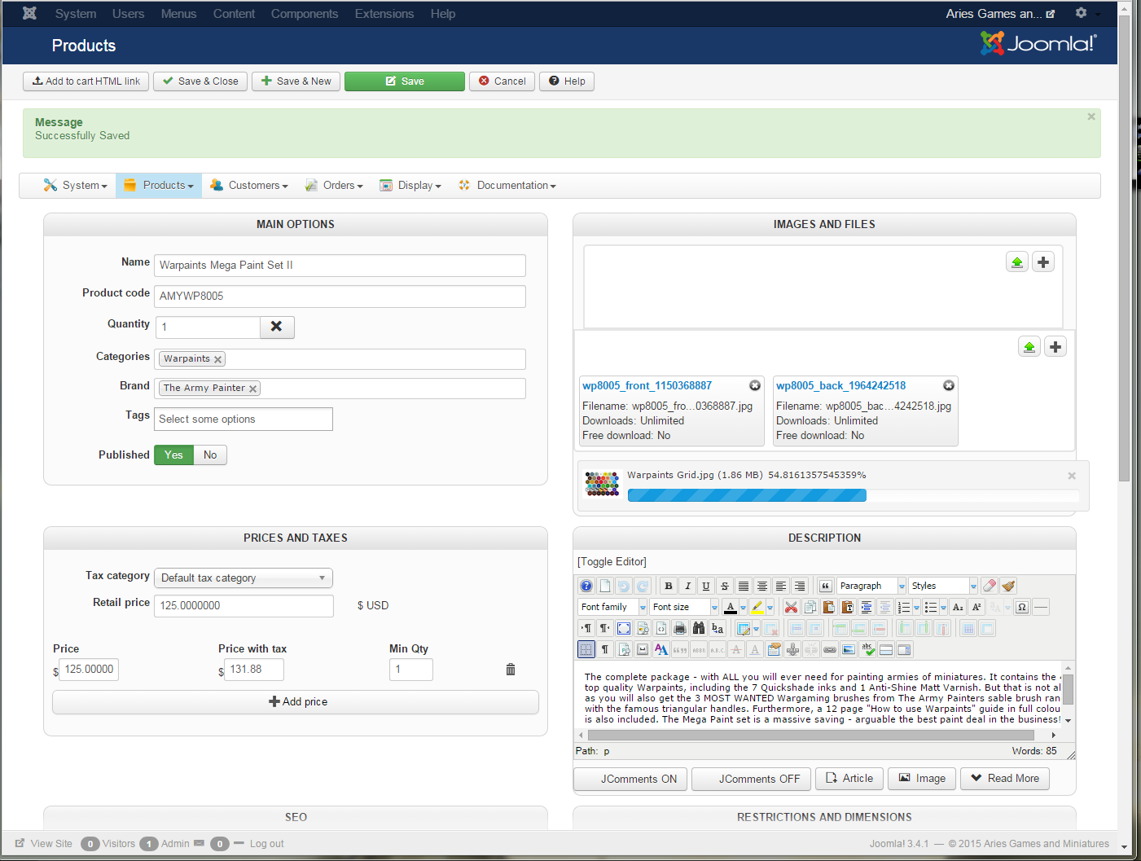Remove the wp8005_back file
The width and height of the screenshot is (1141, 861).
point(949,385)
